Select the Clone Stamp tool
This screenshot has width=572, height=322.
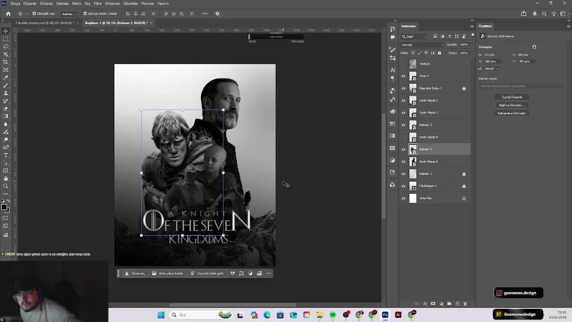[6, 93]
